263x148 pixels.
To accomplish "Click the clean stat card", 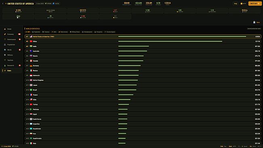I will point(18,17).
